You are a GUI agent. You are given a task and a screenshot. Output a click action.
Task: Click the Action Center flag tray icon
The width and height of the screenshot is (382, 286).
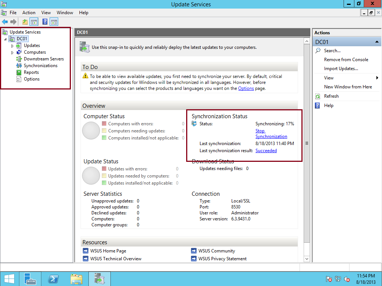tap(329, 279)
